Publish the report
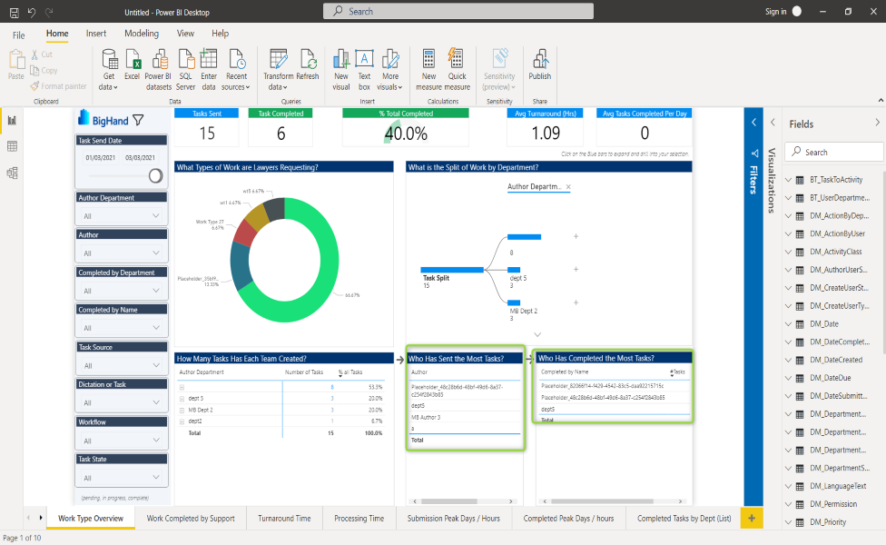886x545 pixels. (x=539, y=64)
